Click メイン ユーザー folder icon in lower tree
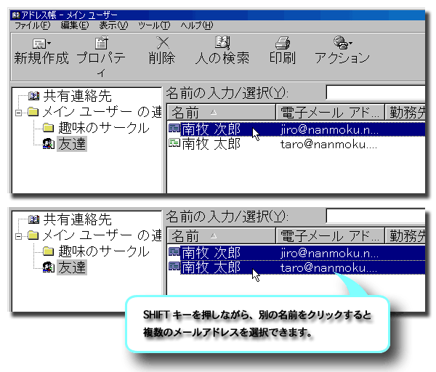This screenshot has width=436, height=372. click(x=33, y=235)
